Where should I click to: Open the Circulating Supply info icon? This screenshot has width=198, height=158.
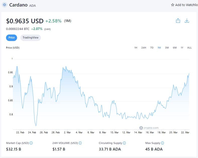(124, 143)
